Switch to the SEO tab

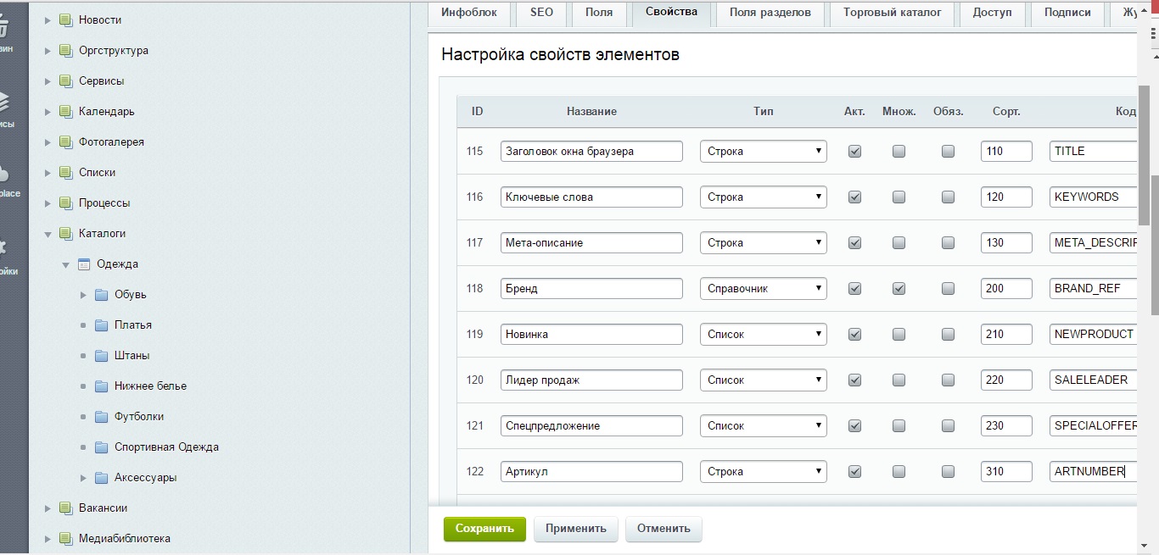[541, 13]
